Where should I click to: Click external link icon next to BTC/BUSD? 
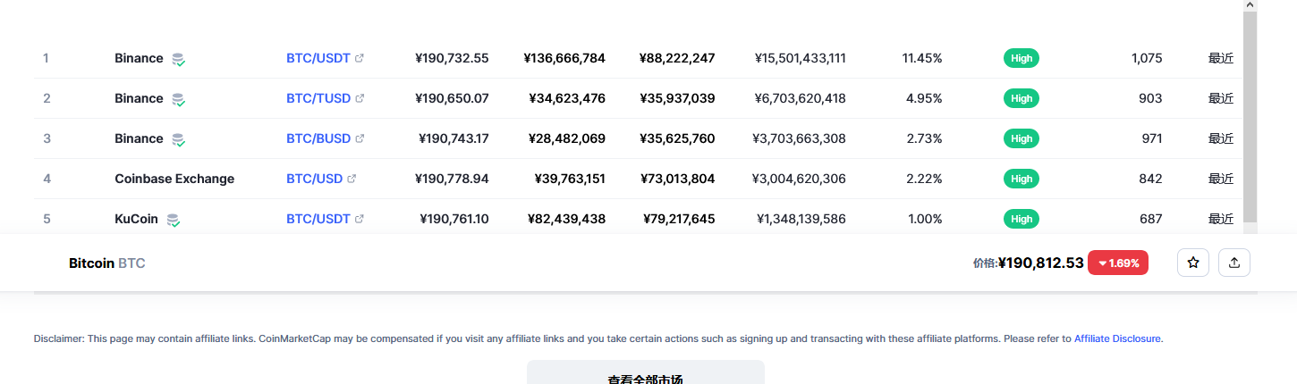pos(360,138)
